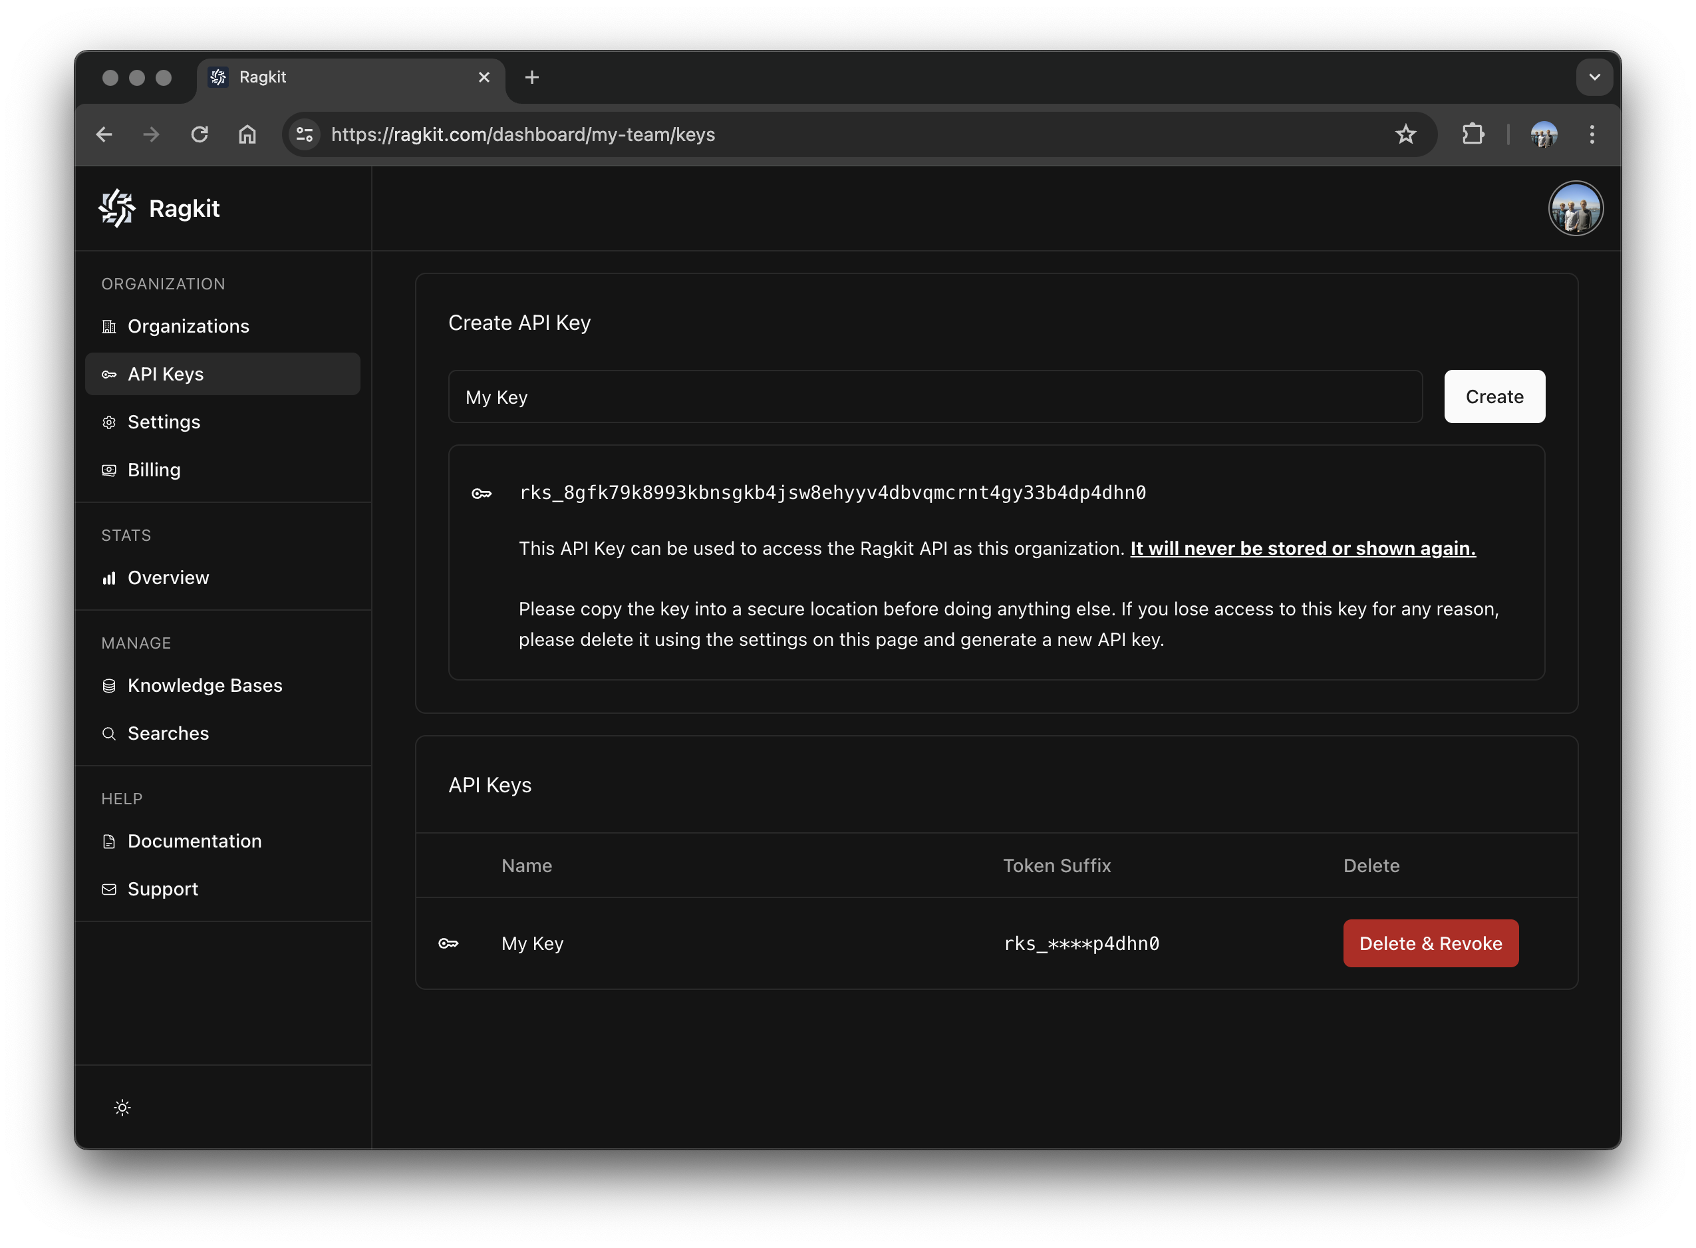
Task: Click the key icon in the My Key table row
Action: click(450, 943)
